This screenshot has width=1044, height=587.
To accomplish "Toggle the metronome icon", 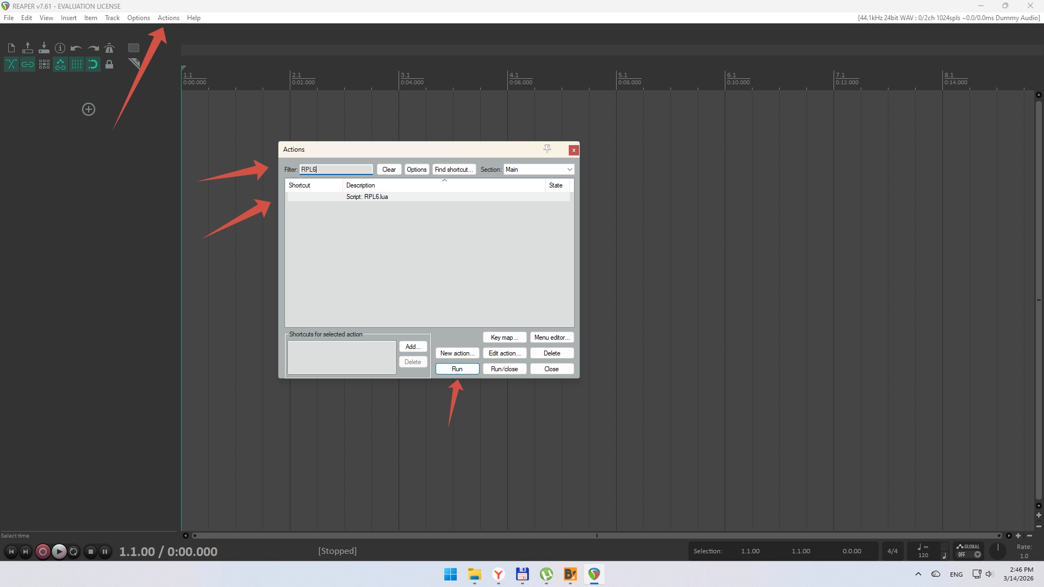I will point(109,48).
